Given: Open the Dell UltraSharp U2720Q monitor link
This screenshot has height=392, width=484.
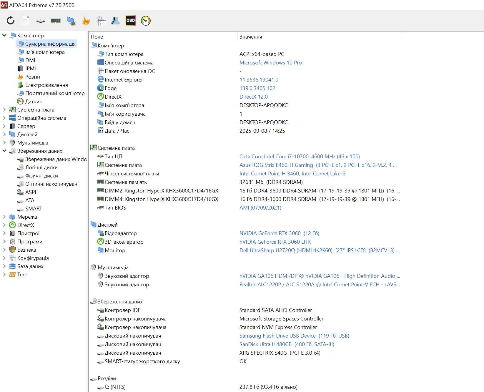Looking at the screenshot, I should [x=319, y=250].
